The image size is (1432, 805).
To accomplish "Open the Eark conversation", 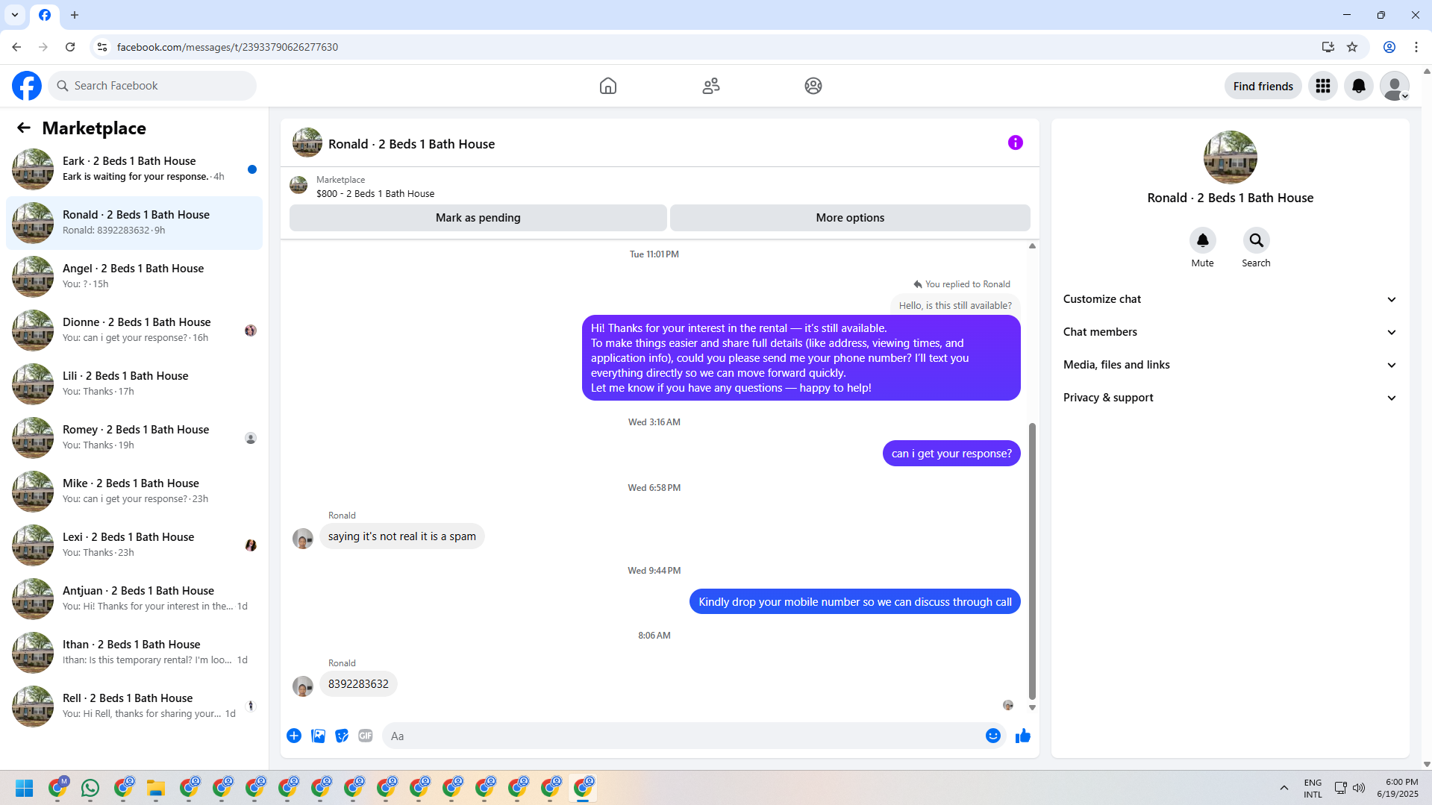I will pos(134,169).
